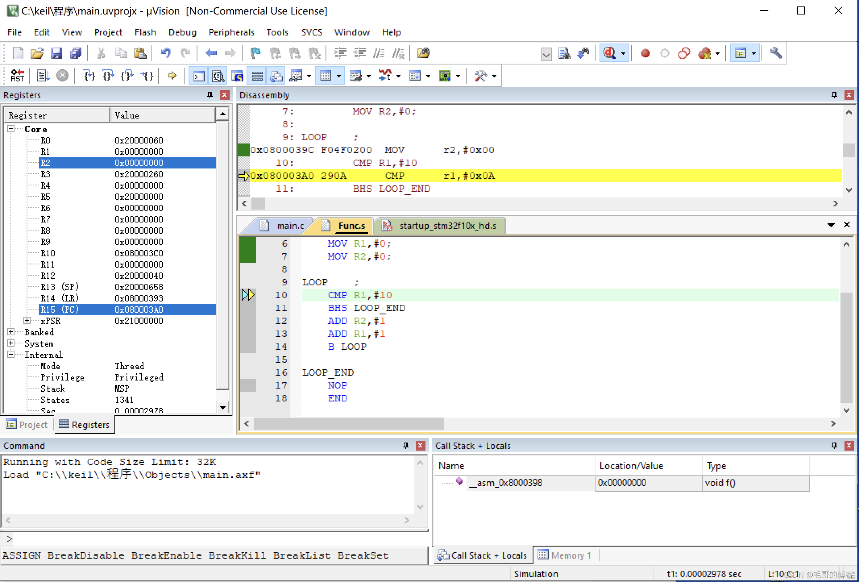Toggle the Disassembly Window toolbar button
This screenshot has height=582, width=859.
(x=218, y=76)
